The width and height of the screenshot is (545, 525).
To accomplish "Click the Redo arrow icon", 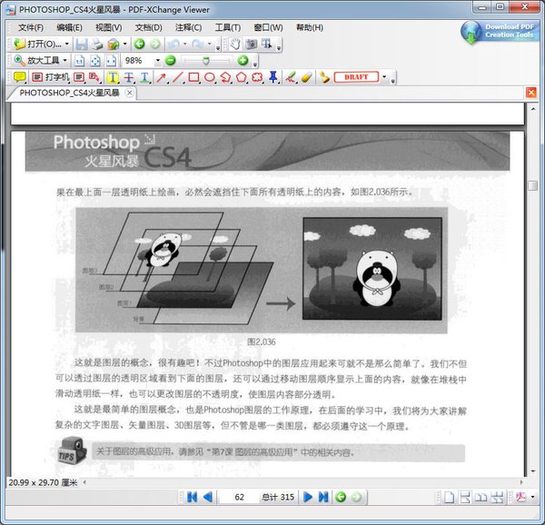I will click(x=198, y=45).
